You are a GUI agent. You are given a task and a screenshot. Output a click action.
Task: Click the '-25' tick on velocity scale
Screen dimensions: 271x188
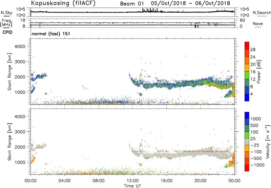pos(255,145)
